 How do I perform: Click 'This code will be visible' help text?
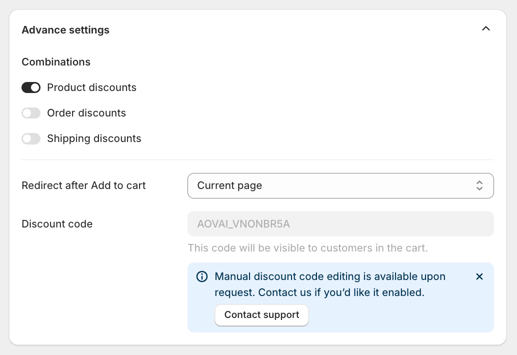pos(307,248)
